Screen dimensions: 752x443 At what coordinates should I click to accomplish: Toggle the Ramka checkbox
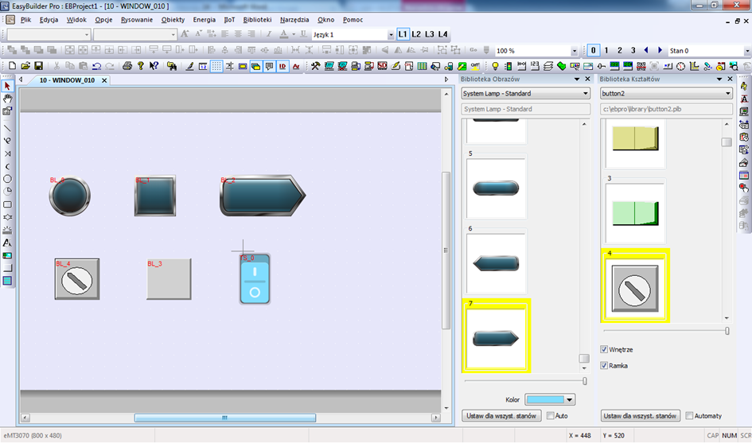click(x=604, y=365)
